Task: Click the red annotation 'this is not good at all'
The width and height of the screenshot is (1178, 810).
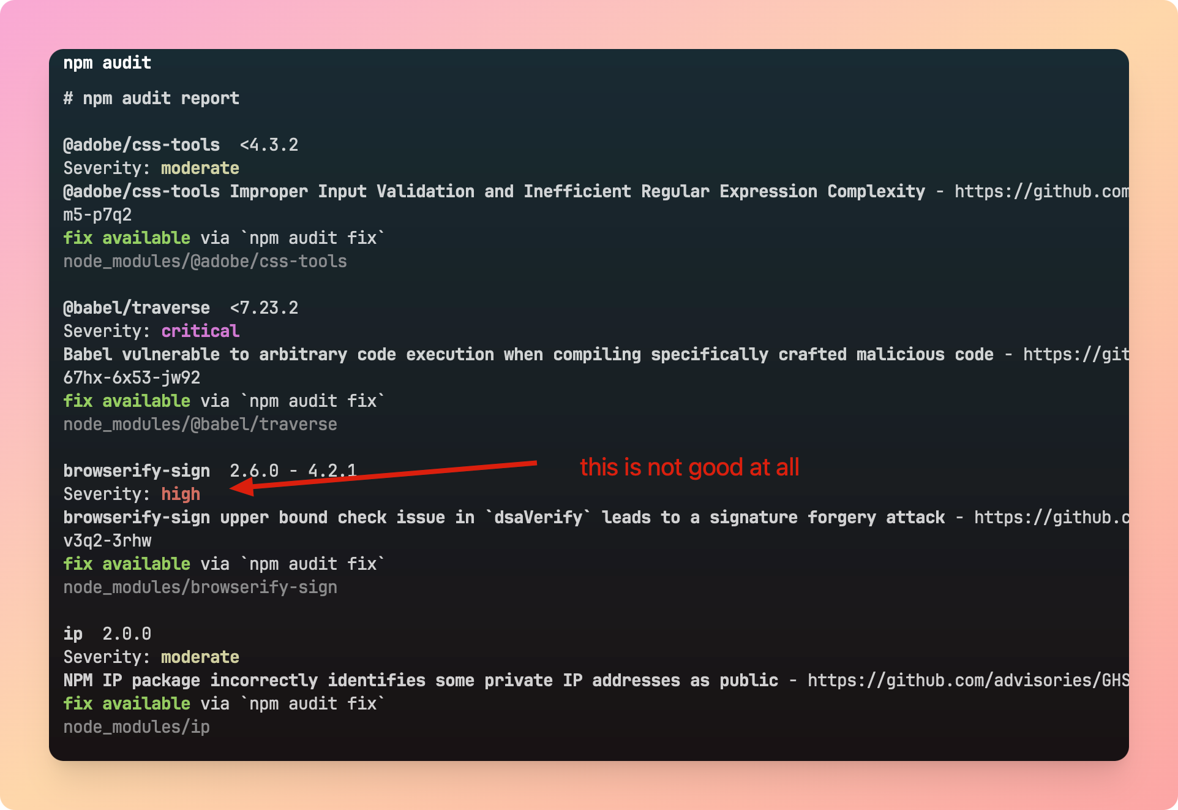Action: tap(689, 467)
